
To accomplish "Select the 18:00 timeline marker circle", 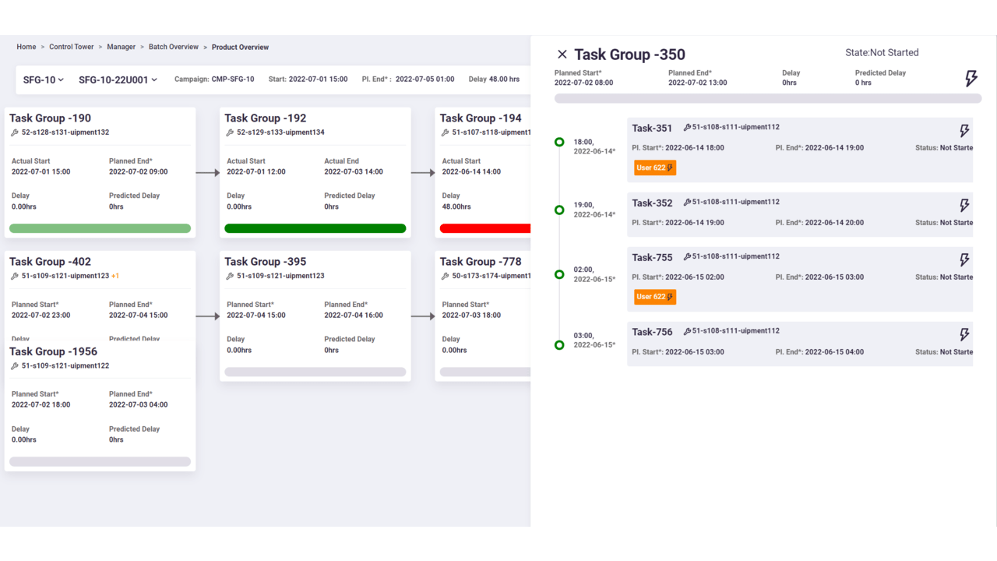I will [x=559, y=142].
